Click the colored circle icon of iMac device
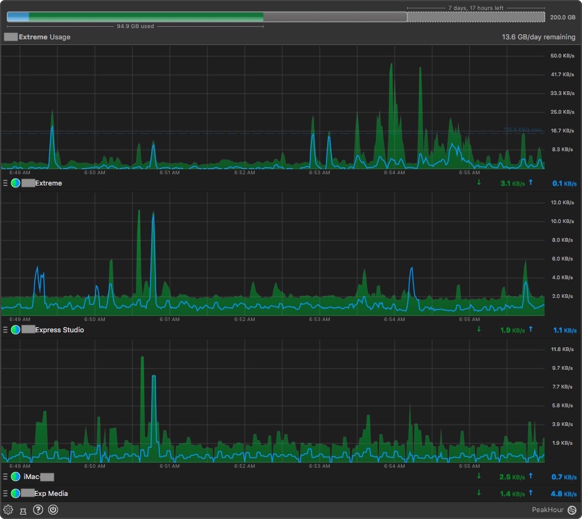The height and width of the screenshot is (519, 582). click(16, 477)
